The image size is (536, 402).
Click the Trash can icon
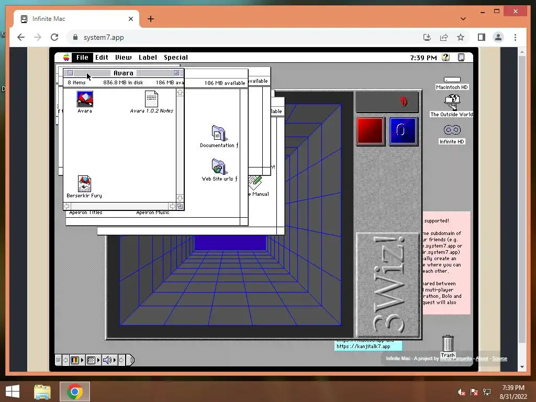[x=448, y=343]
